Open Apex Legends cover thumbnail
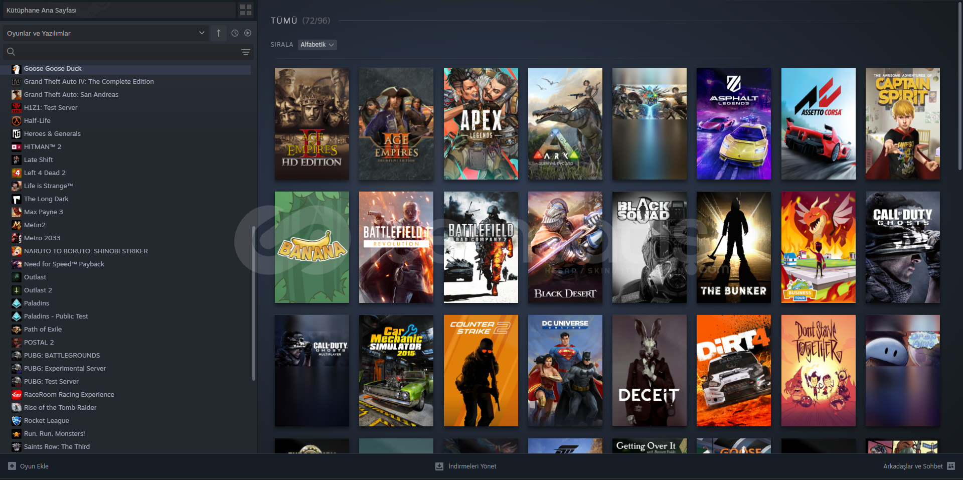Viewport: 963px width, 480px height. tap(481, 124)
